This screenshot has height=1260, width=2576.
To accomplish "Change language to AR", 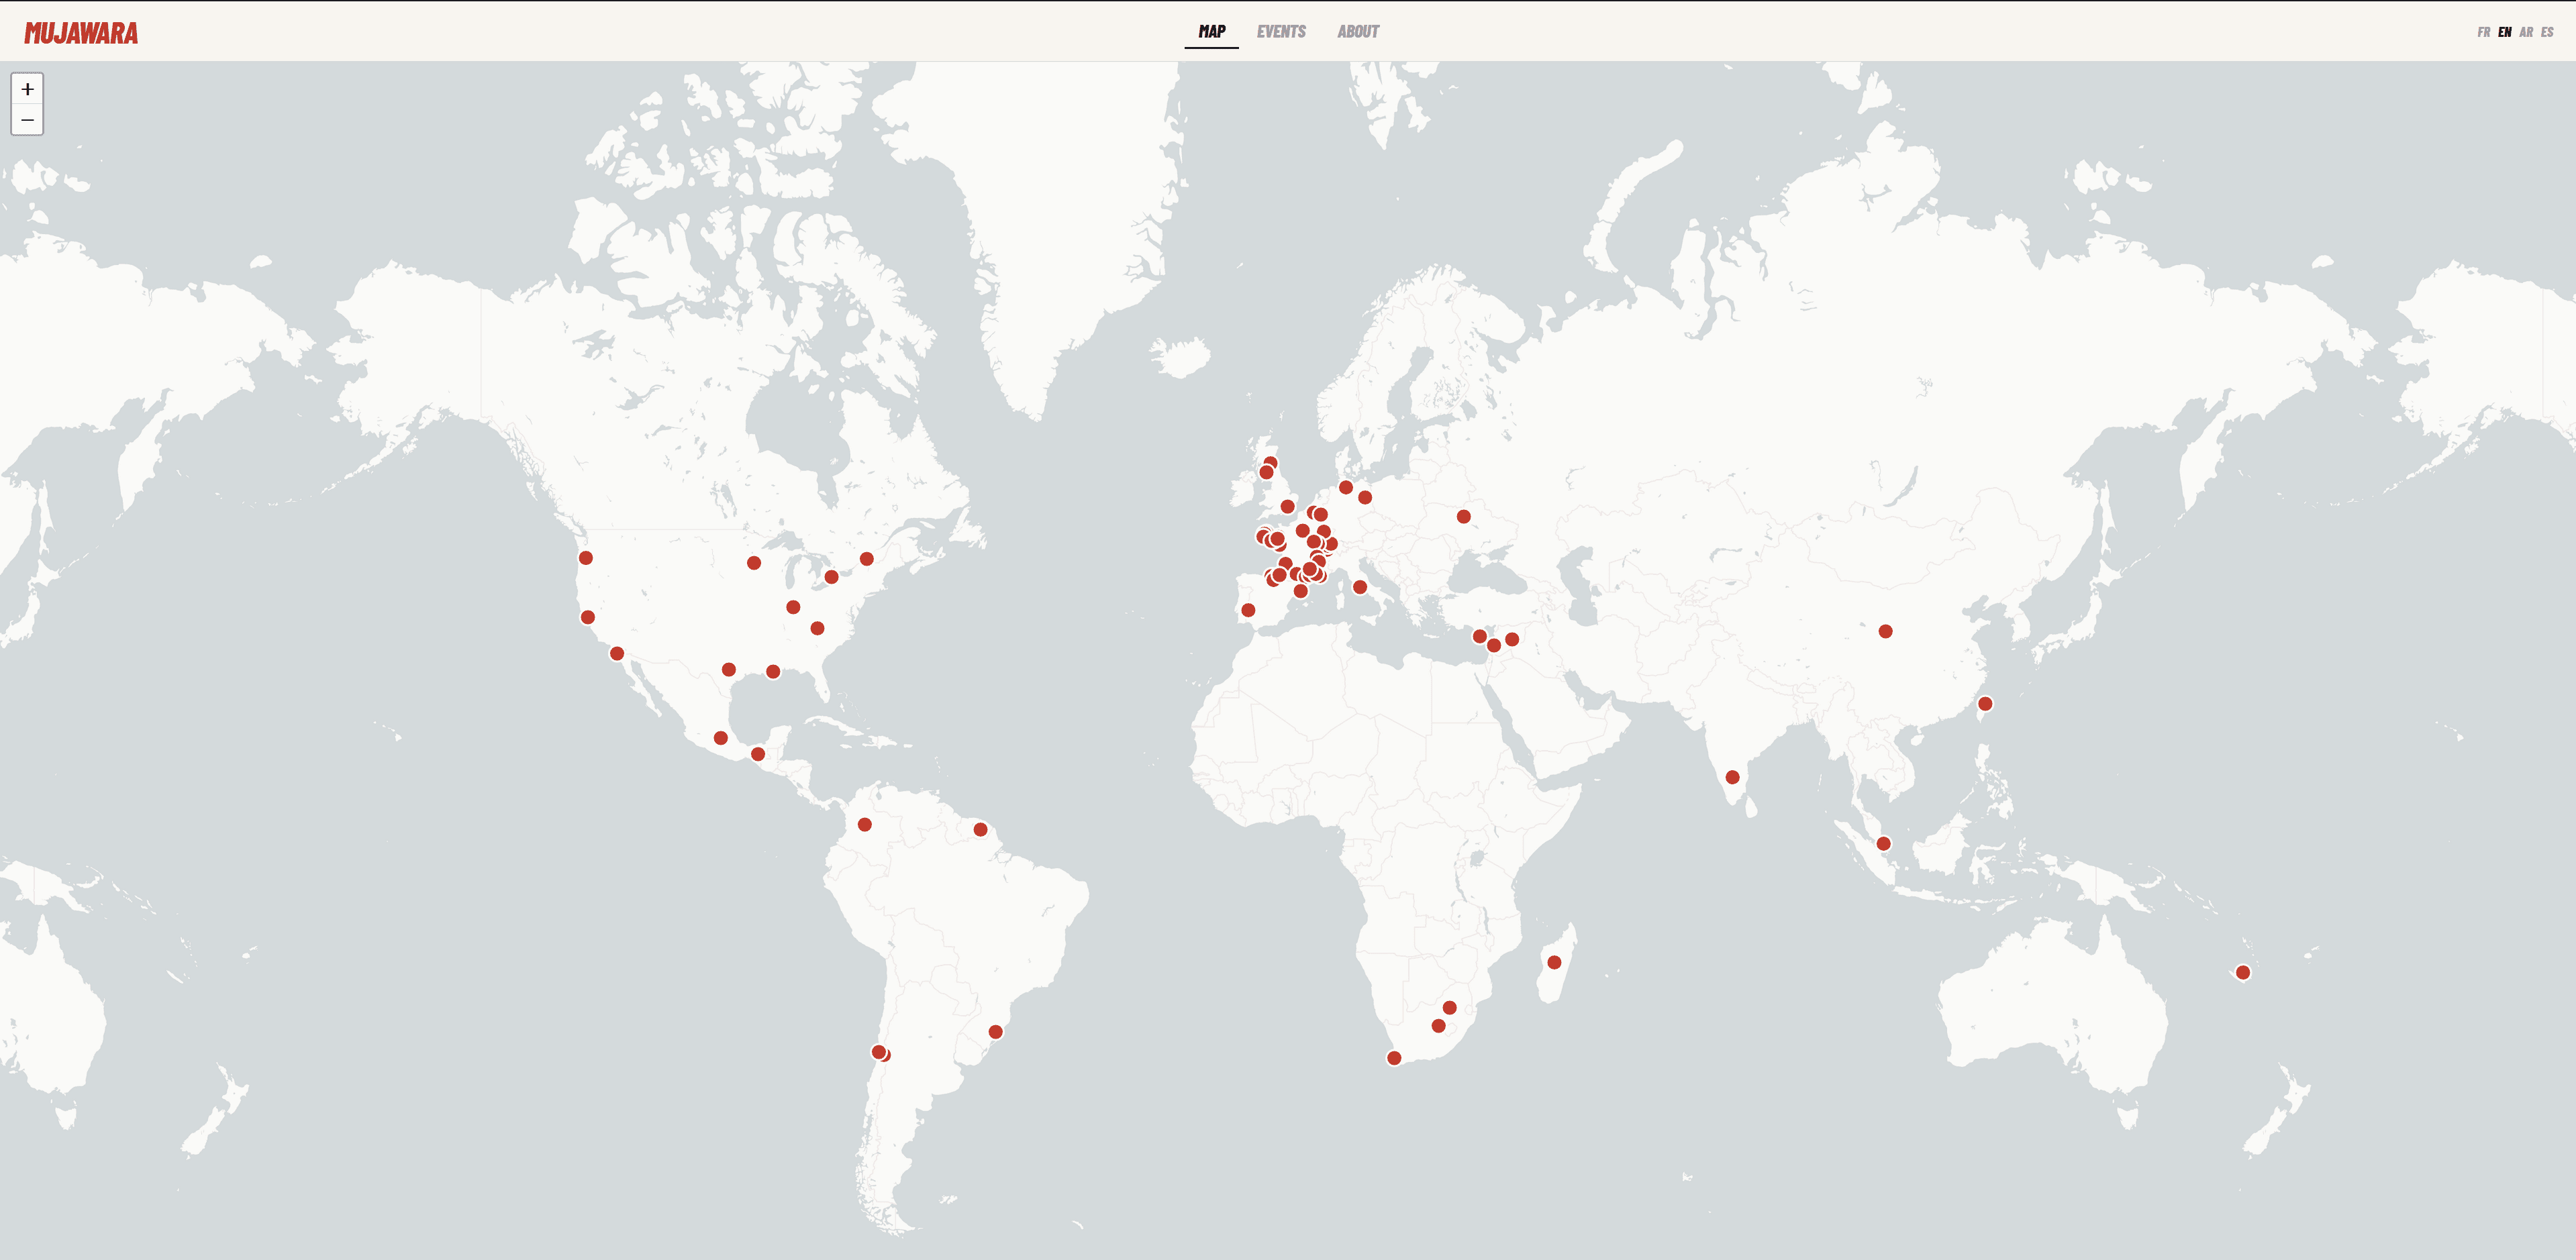I will pyautogui.click(x=2526, y=32).
